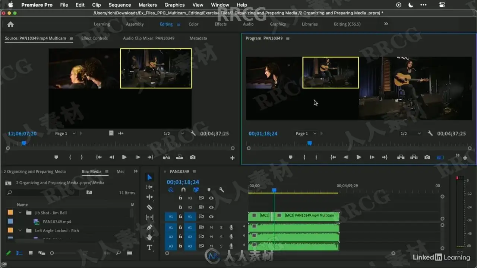Image resolution: width=477 pixels, height=268 pixels.
Task: Click the orange label of Jib Shot bin
Action: [10, 213]
